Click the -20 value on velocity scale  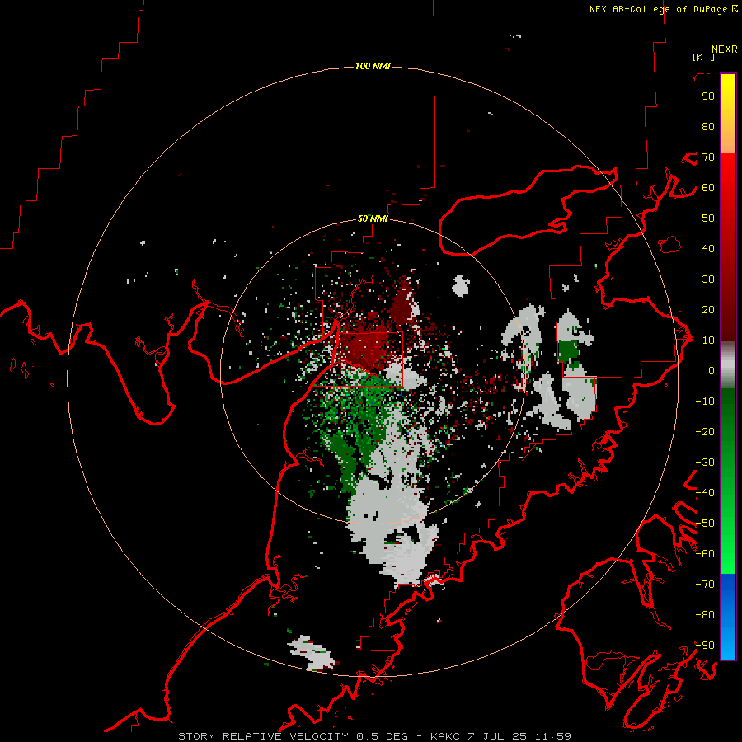coord(705,431)
